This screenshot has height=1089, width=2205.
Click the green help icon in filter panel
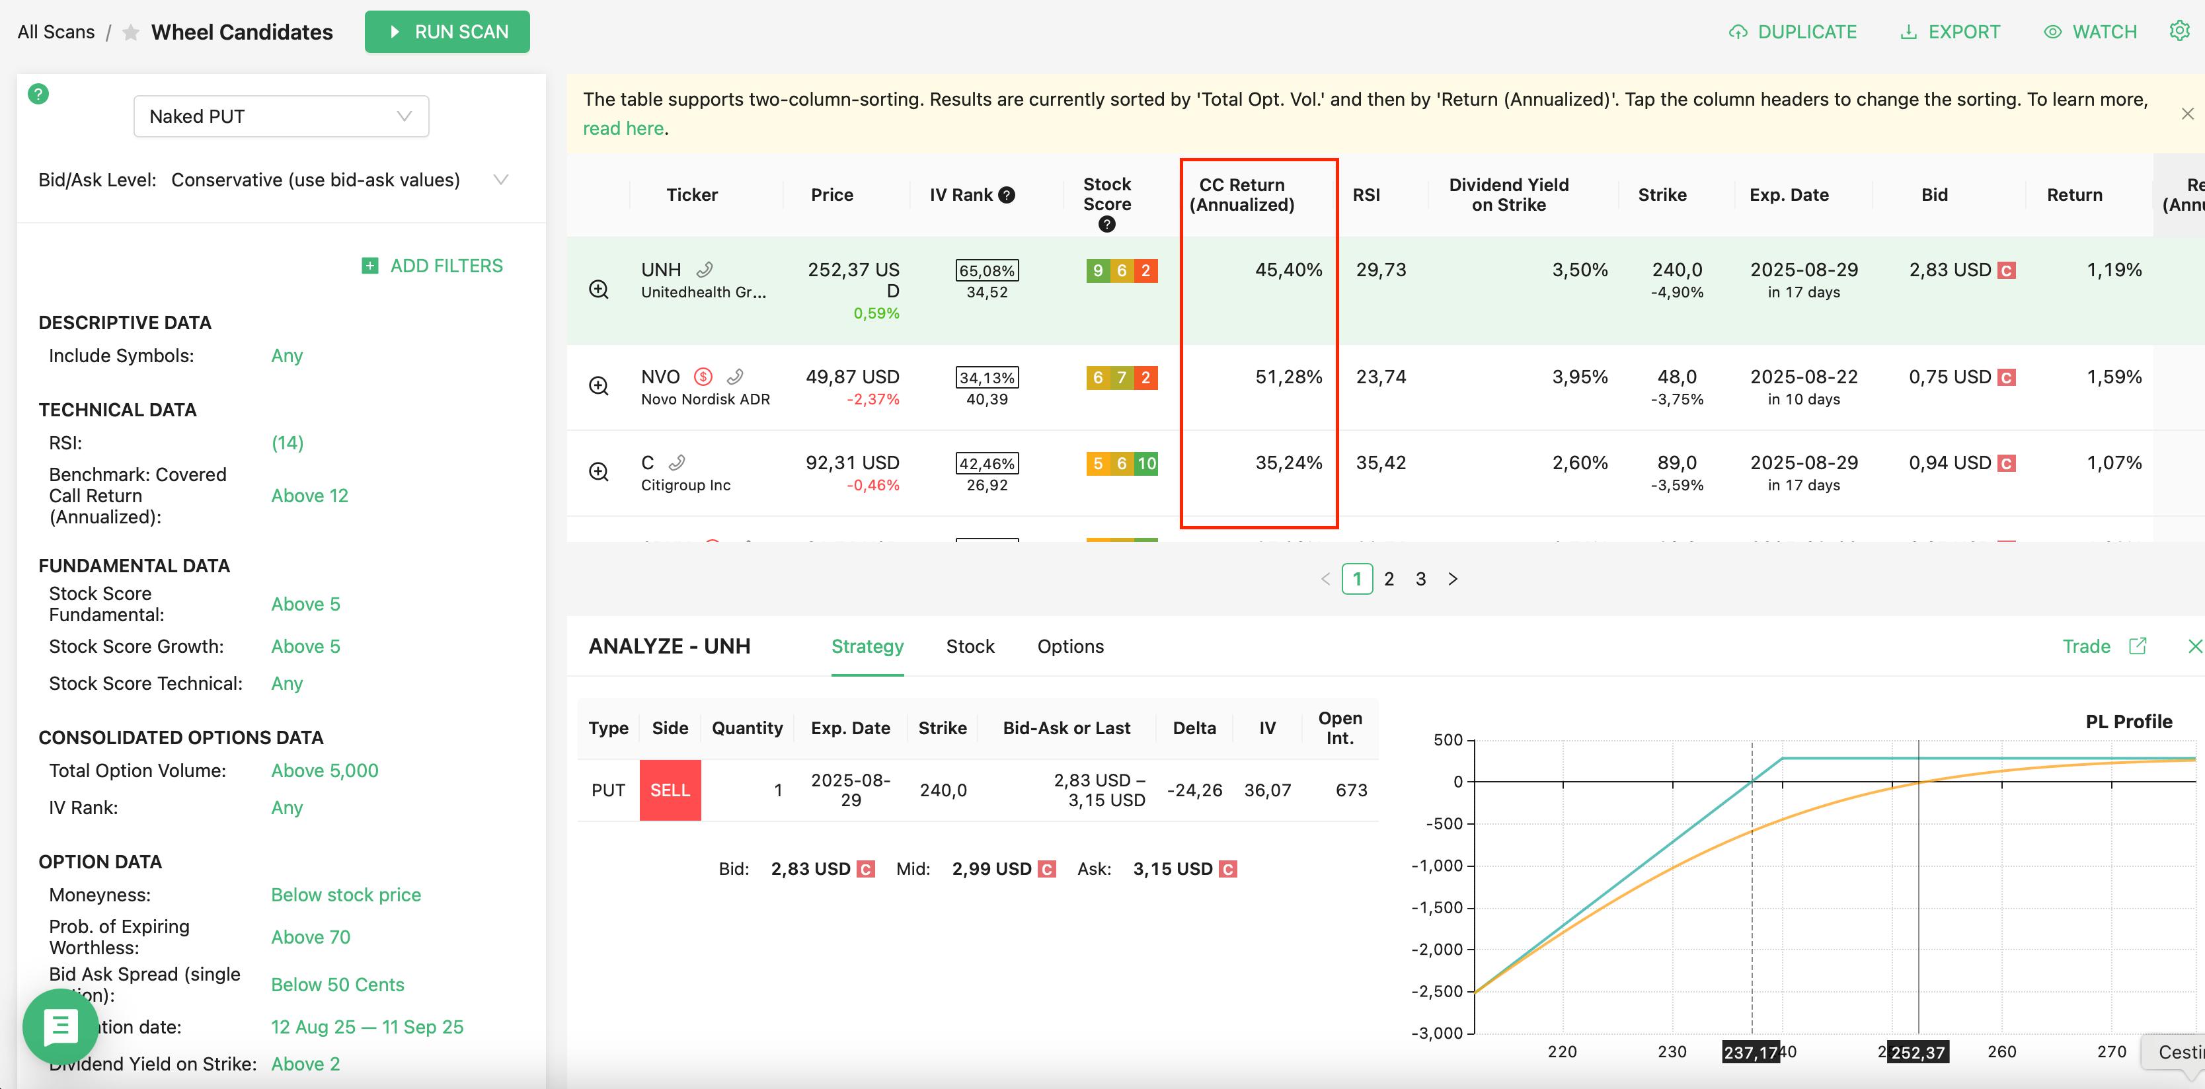coord(38,94)
